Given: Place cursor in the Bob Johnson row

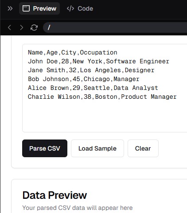Looking at the screenshot, I should [x=84, y=79].
